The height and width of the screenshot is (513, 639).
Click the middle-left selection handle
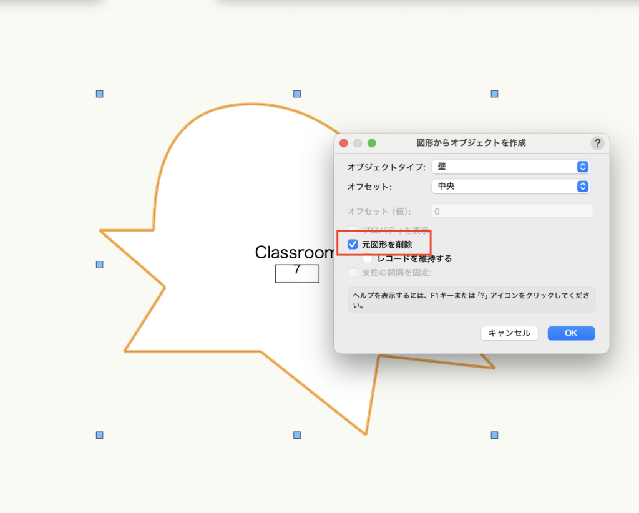[99, 265]
